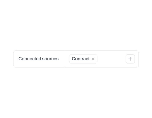Tap the cross on the Contract tag

[x=93, y=59]
